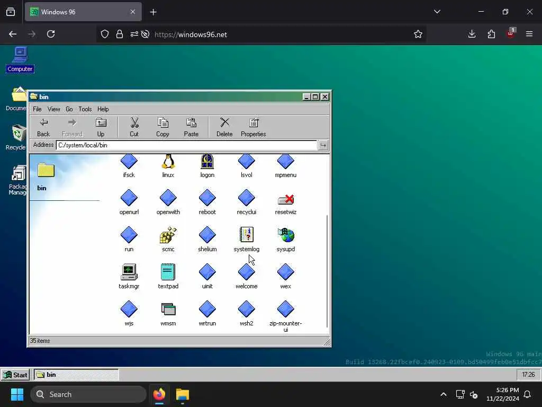Open Properties from the toolbar
This screenshot has width=542, height=407.
(x=254, y=127)
